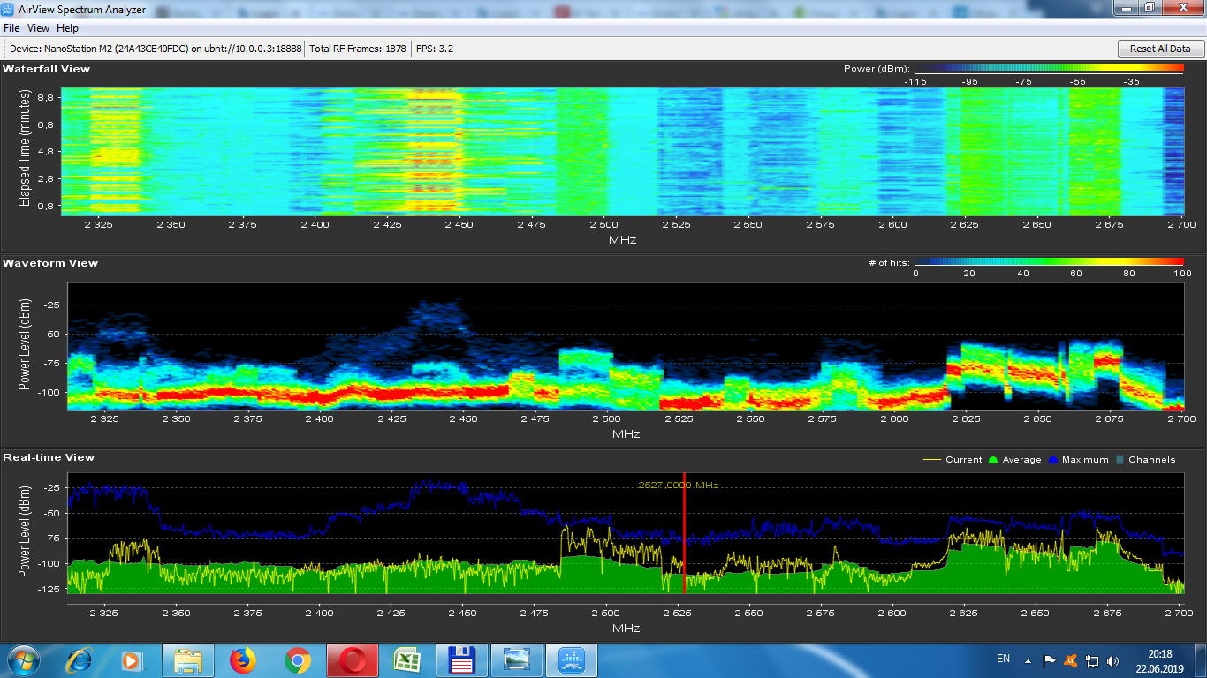Open the Windows Start menu
The width and height of the screenshot is (1207, 678).
[22, 659]
